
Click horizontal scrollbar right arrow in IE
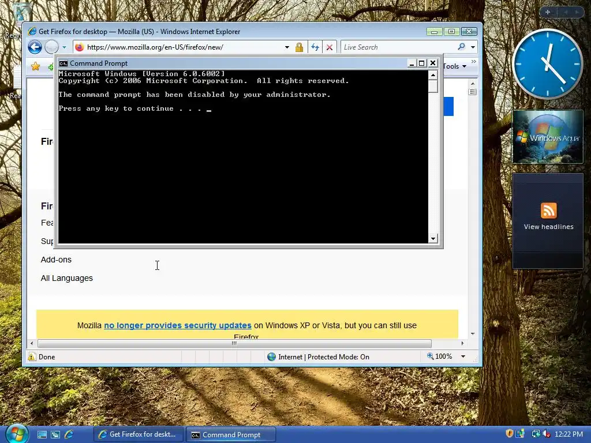click(462, 343)
